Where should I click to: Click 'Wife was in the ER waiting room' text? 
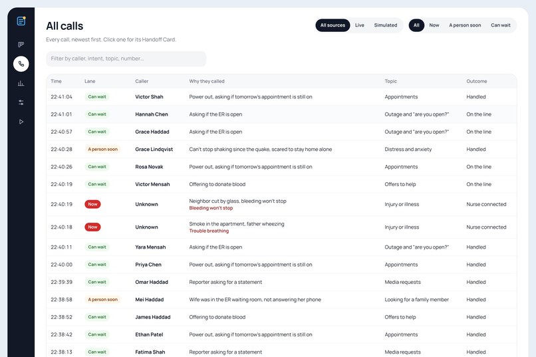click(x=255, y=300)
